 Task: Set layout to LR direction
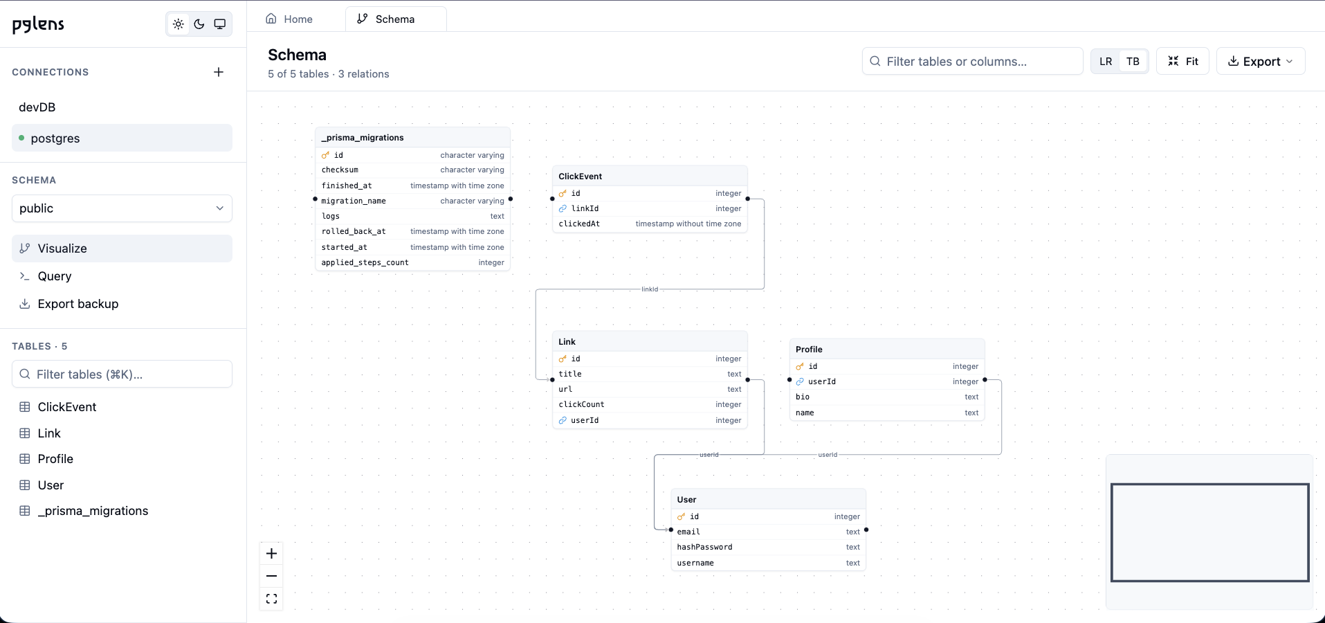[1106, 61]
